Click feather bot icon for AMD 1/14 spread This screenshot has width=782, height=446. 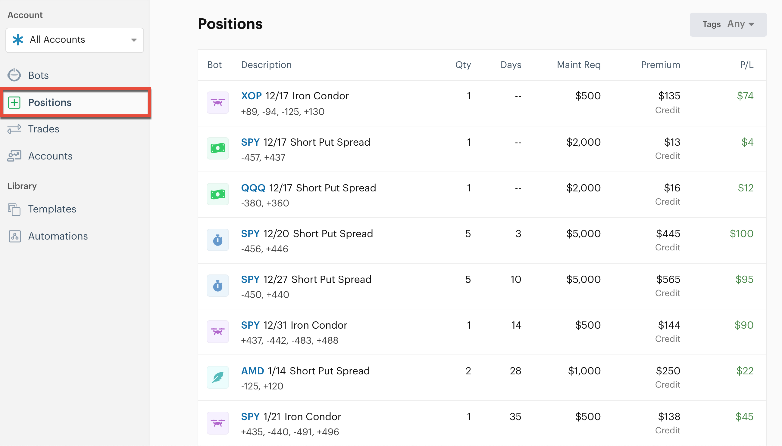(218, 377)
